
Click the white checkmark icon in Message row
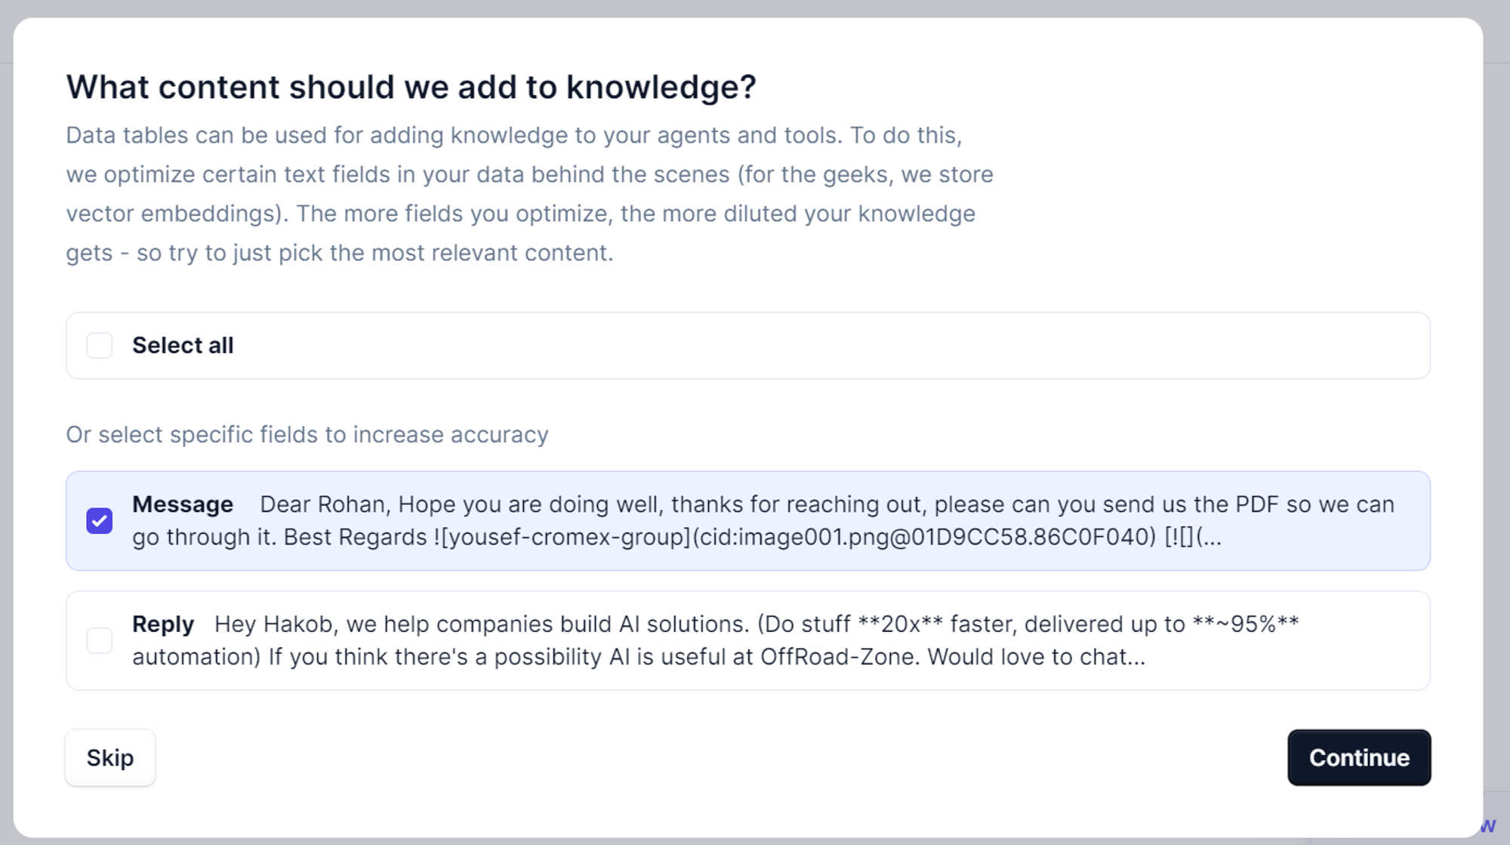tap(99, 521)
